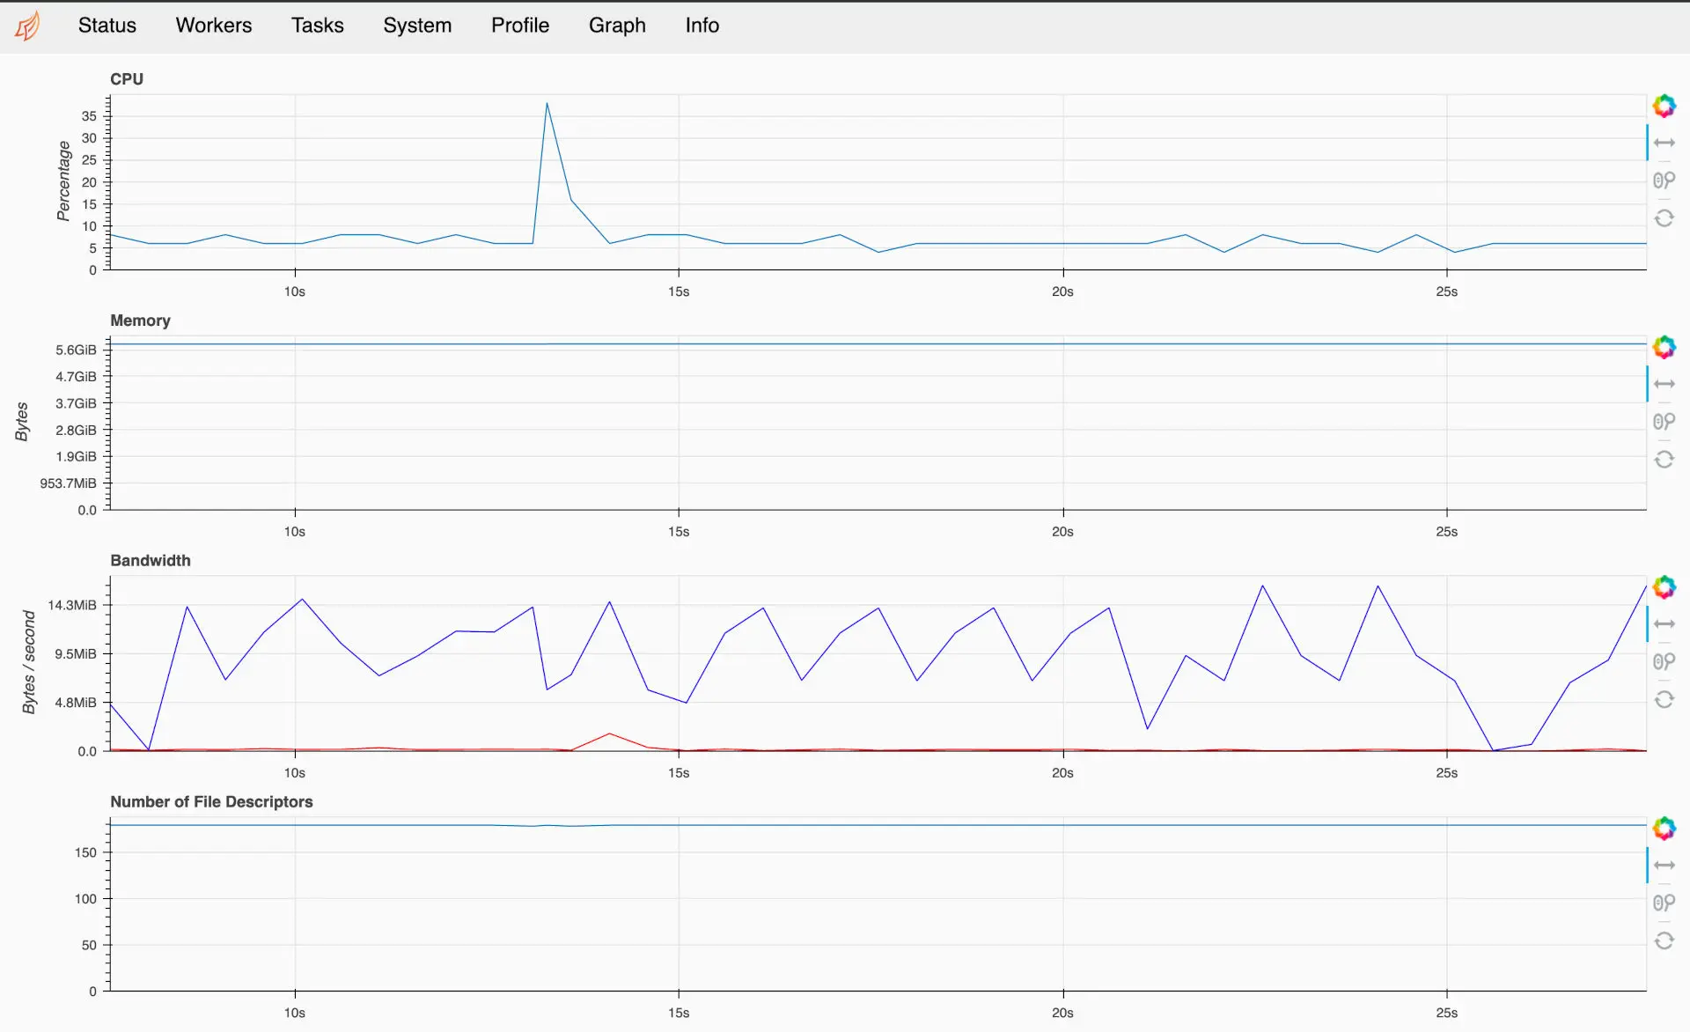Activate wheel zoom on the Bandwidth chart

coord(1665,661)
